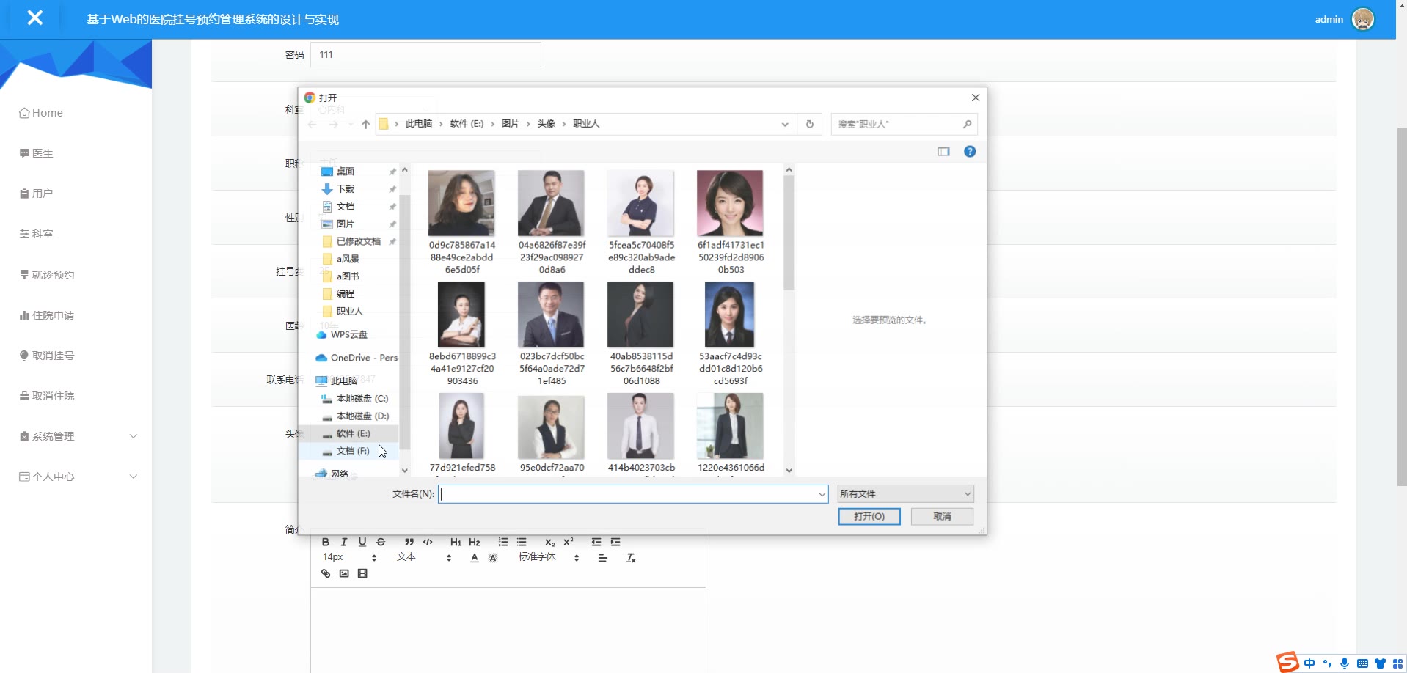Open 医生 in the sidebar
Screen dimensions: 1407x673
(x=37, y=153)
